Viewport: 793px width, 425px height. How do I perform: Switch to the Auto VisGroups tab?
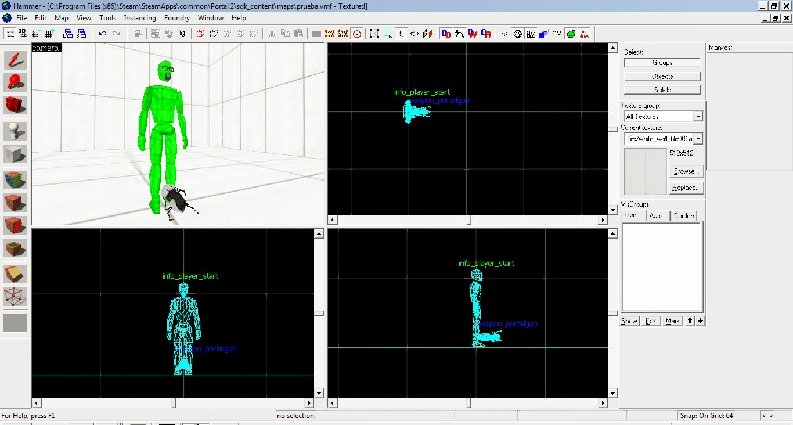(657, 215)
